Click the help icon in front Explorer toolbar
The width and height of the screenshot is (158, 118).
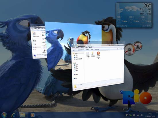123,49
